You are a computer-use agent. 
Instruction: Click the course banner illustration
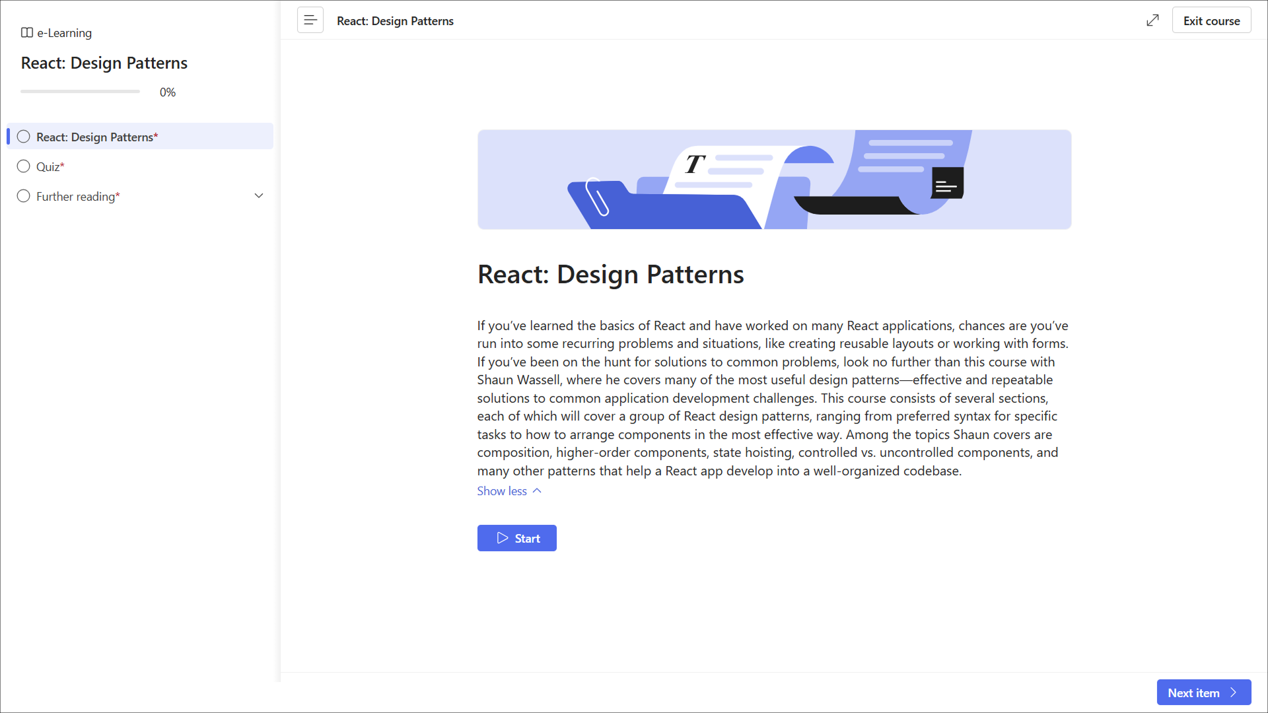coord(774,180)
